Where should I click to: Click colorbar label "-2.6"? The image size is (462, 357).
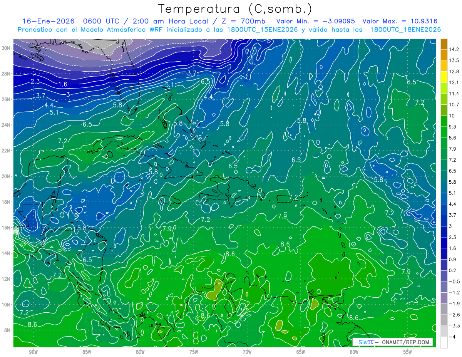tap(455, 315)
